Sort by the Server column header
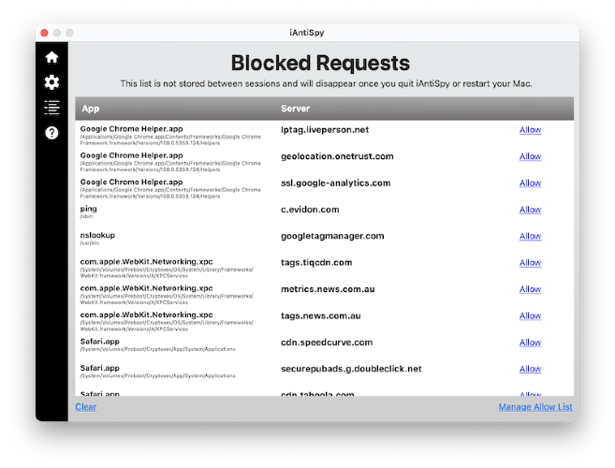Viewport: 615px width, 468px height. [x=296, y=109]
